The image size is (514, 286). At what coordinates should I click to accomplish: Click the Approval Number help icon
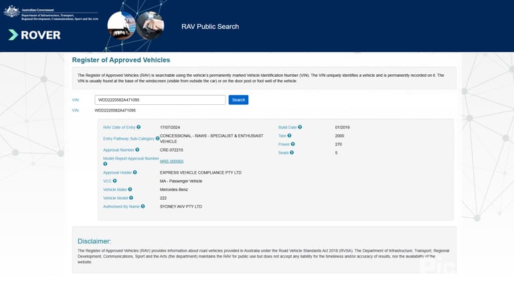point(137,150)
